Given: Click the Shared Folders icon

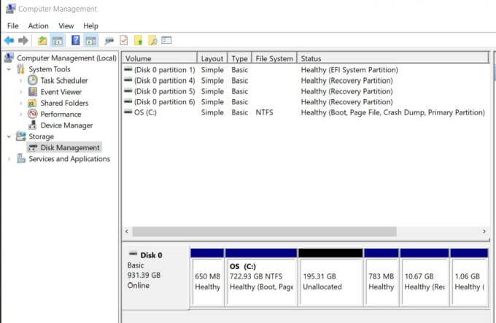Looking at the screenshot, I should 32,103.
